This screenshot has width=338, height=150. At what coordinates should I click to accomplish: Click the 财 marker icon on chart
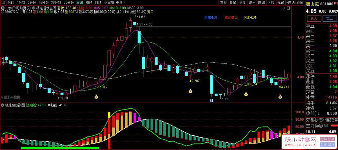coord(211,100)
